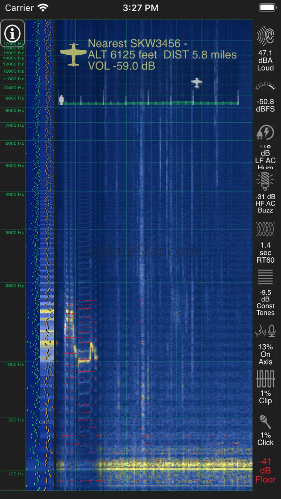Tap the VOL -59.0 dB text
The height and width of the screenshot is (499, 281).
121,66
